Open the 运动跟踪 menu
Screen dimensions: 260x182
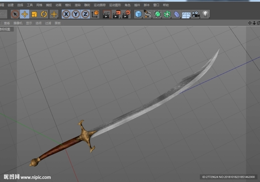pos(100,5)
